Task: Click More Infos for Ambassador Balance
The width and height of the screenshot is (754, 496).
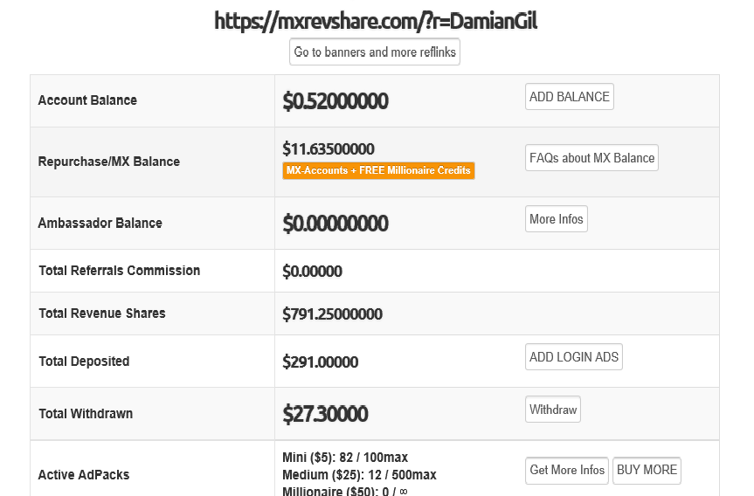Action: (x=556, y=219)
